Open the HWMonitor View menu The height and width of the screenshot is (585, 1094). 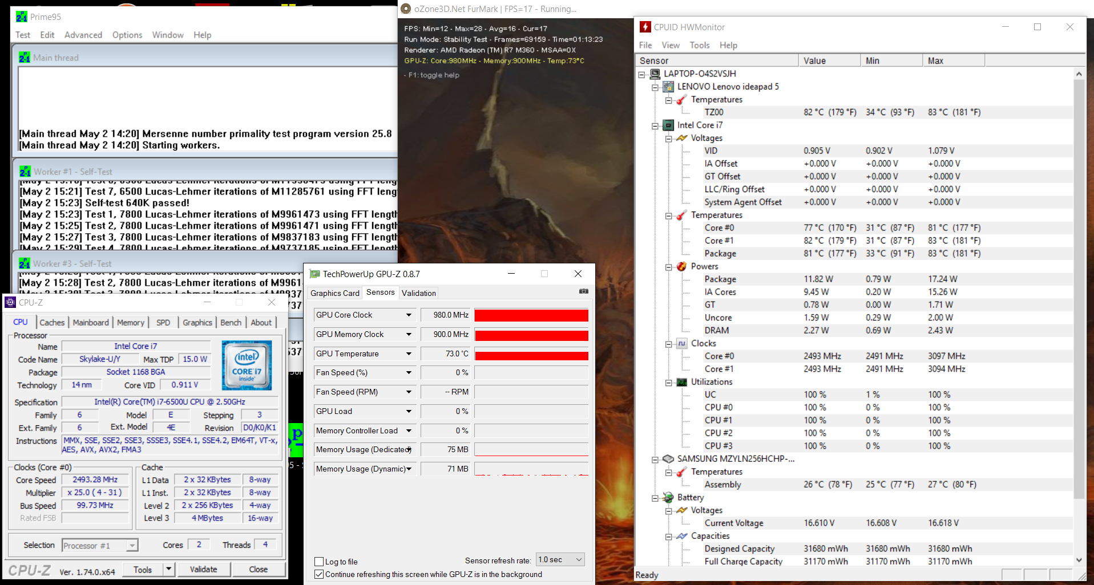pyautogui.click(x=671, y=45)
